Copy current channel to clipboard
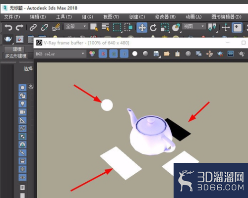248x198 pixels. (178, 53)
